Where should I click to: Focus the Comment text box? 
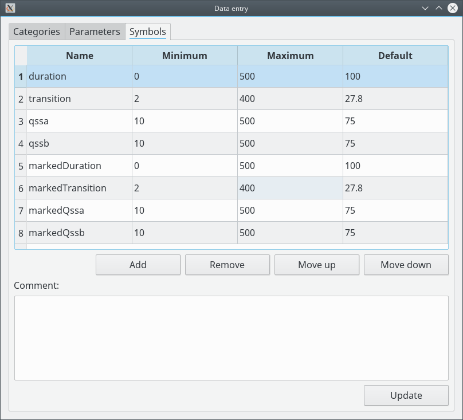click(231, 338)
